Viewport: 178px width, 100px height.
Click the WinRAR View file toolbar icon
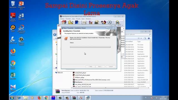point(84,22)
